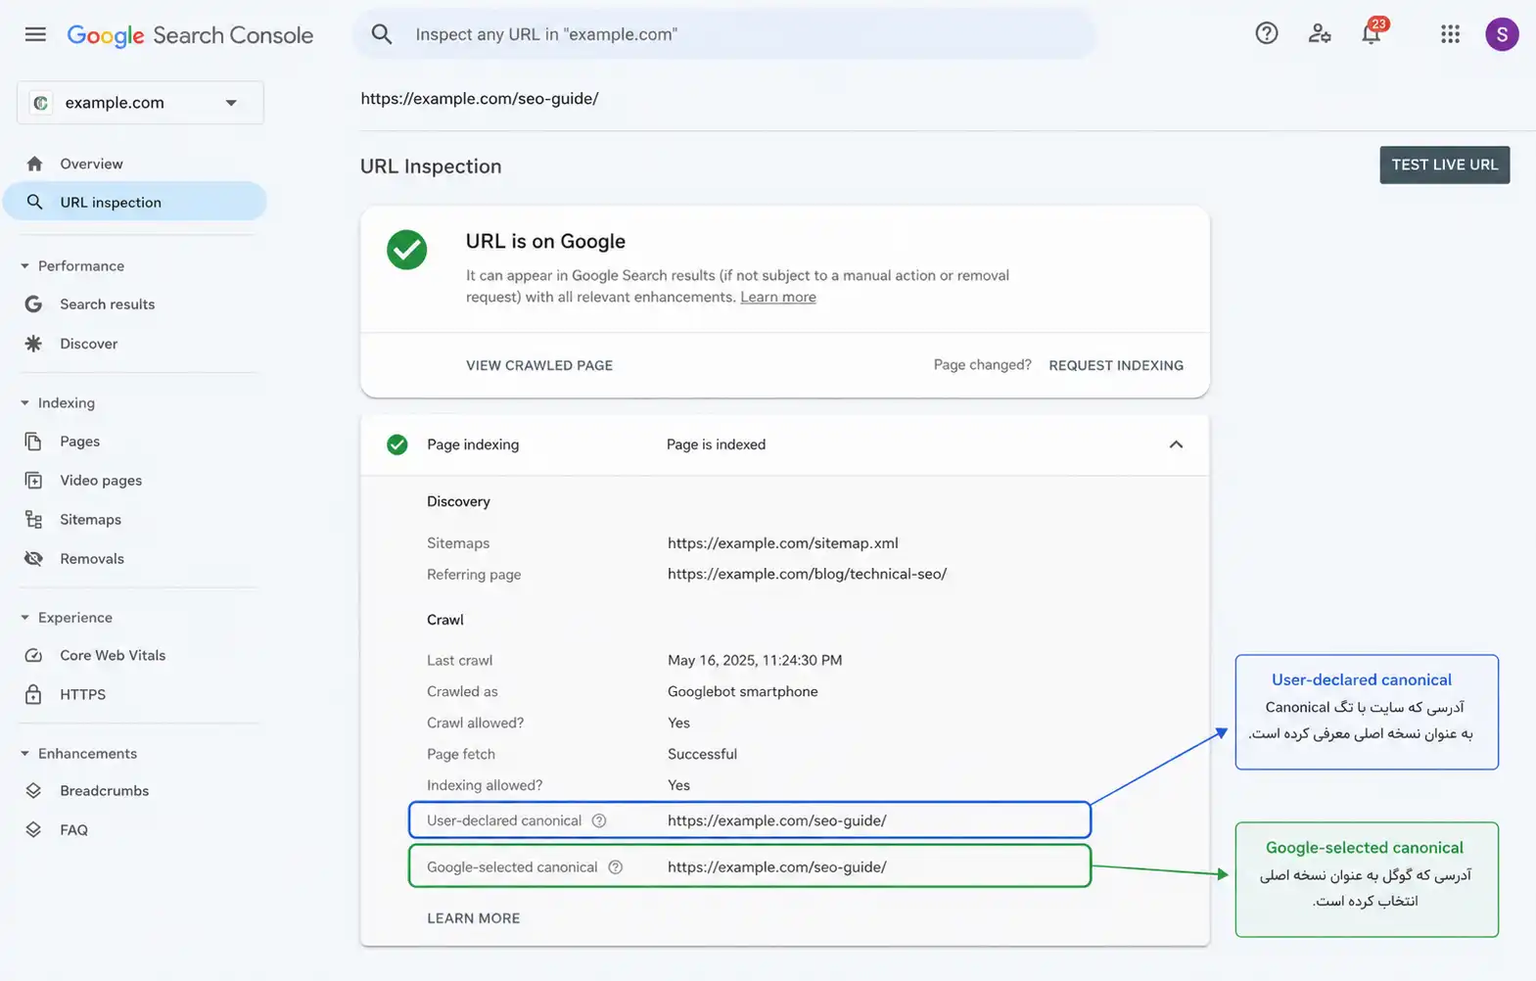1536x981 pixels.
Task: Open the Google apps grid
Action: click(x=1450, y=34)
